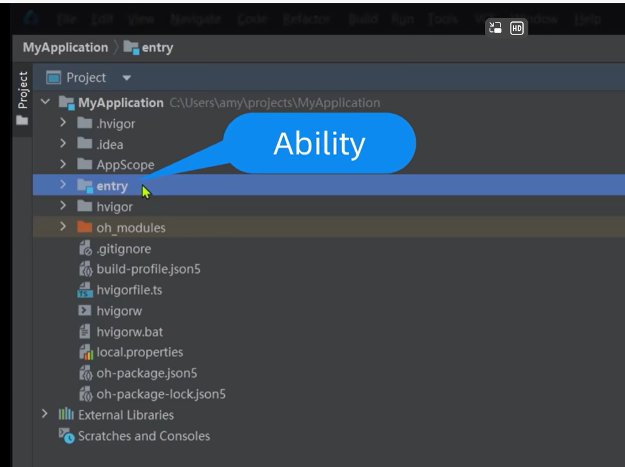The height and width of the screenshot is (467, 625).
Task: Expand the External Libraries node
Action: [44, 414]
